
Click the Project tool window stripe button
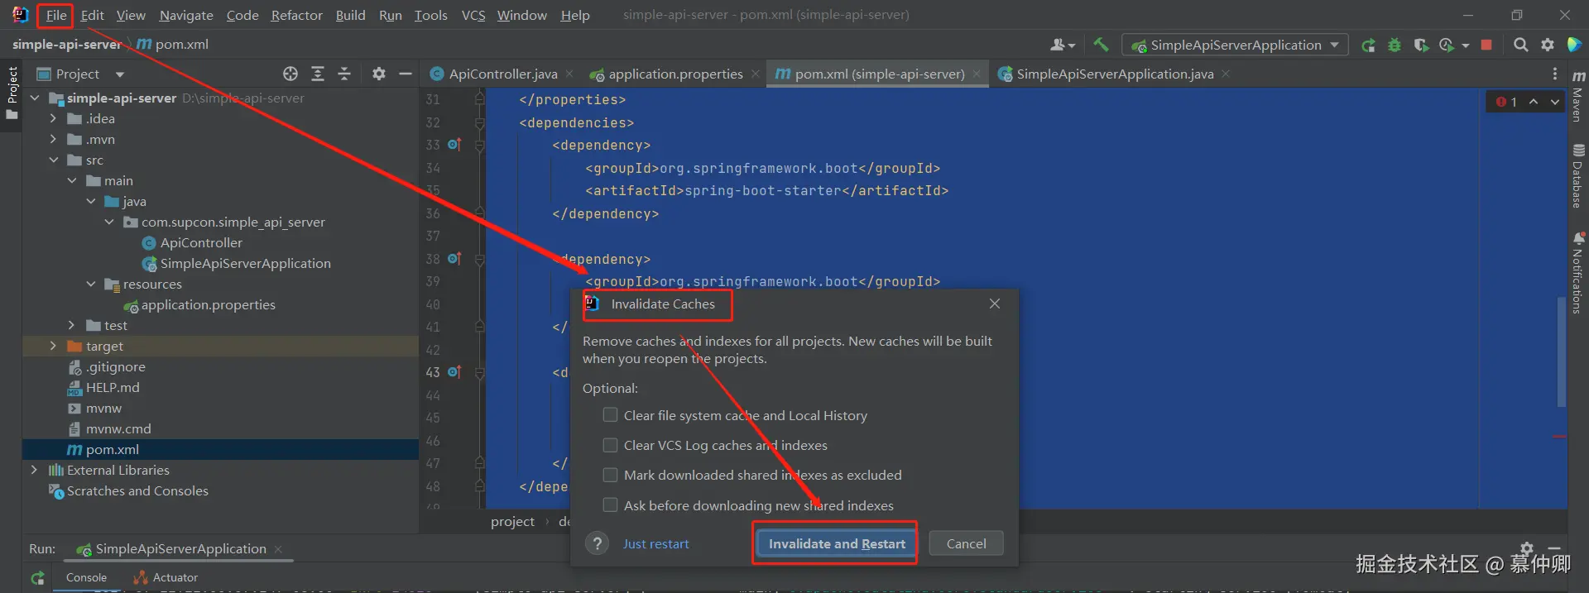12,93
